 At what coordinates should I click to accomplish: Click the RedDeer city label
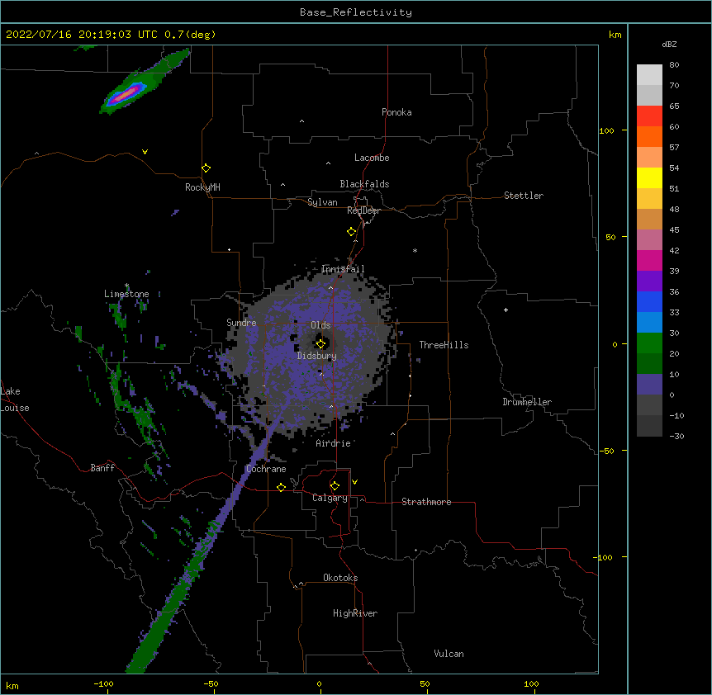(363, 210)
